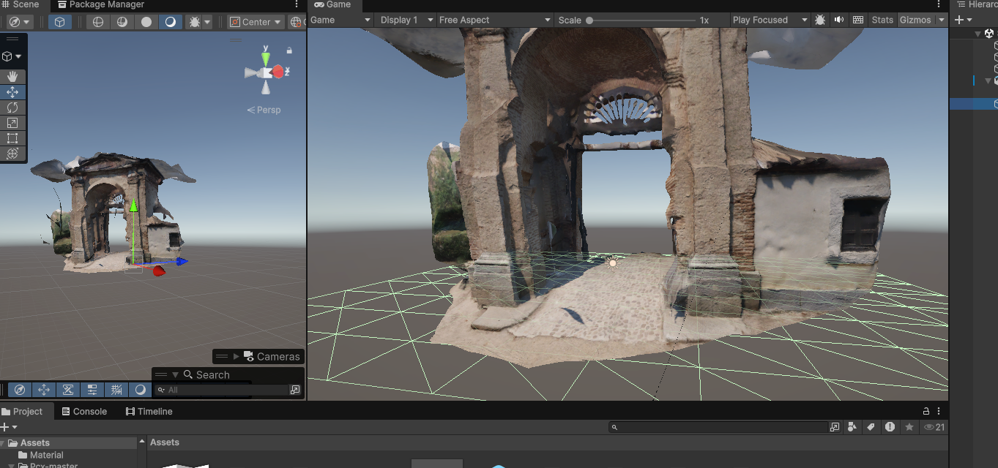This screenshot has height=468, width=998.
Task: Toggle Persp projection label
Action: click(x=264, y=110)
